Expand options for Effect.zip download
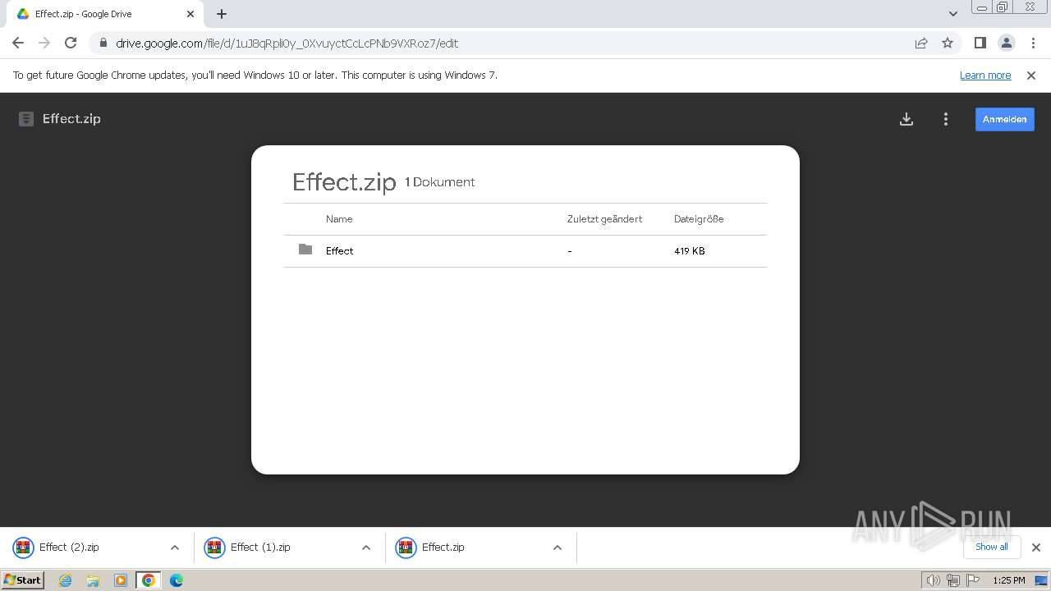This screenshot has height=591, width=1051. pyautogui.click(x=558, y=547)
